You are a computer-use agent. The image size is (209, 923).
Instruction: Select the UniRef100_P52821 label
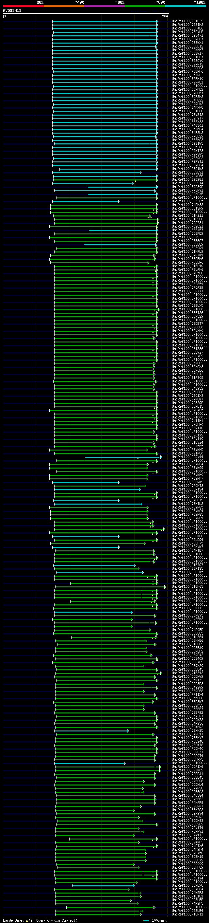coord(187,227)
